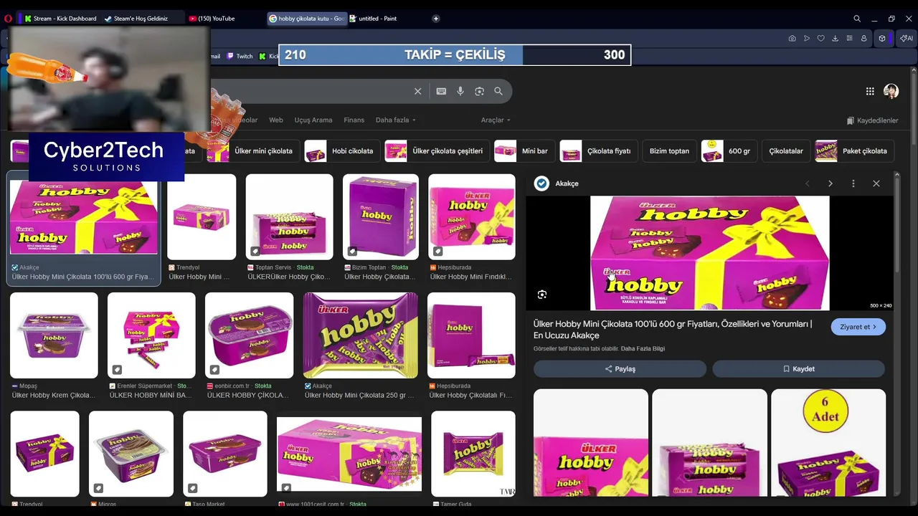Search inside preview image with Lens
Image resolution: width=918 pixels, height=516 pixels.
(542, 295)
